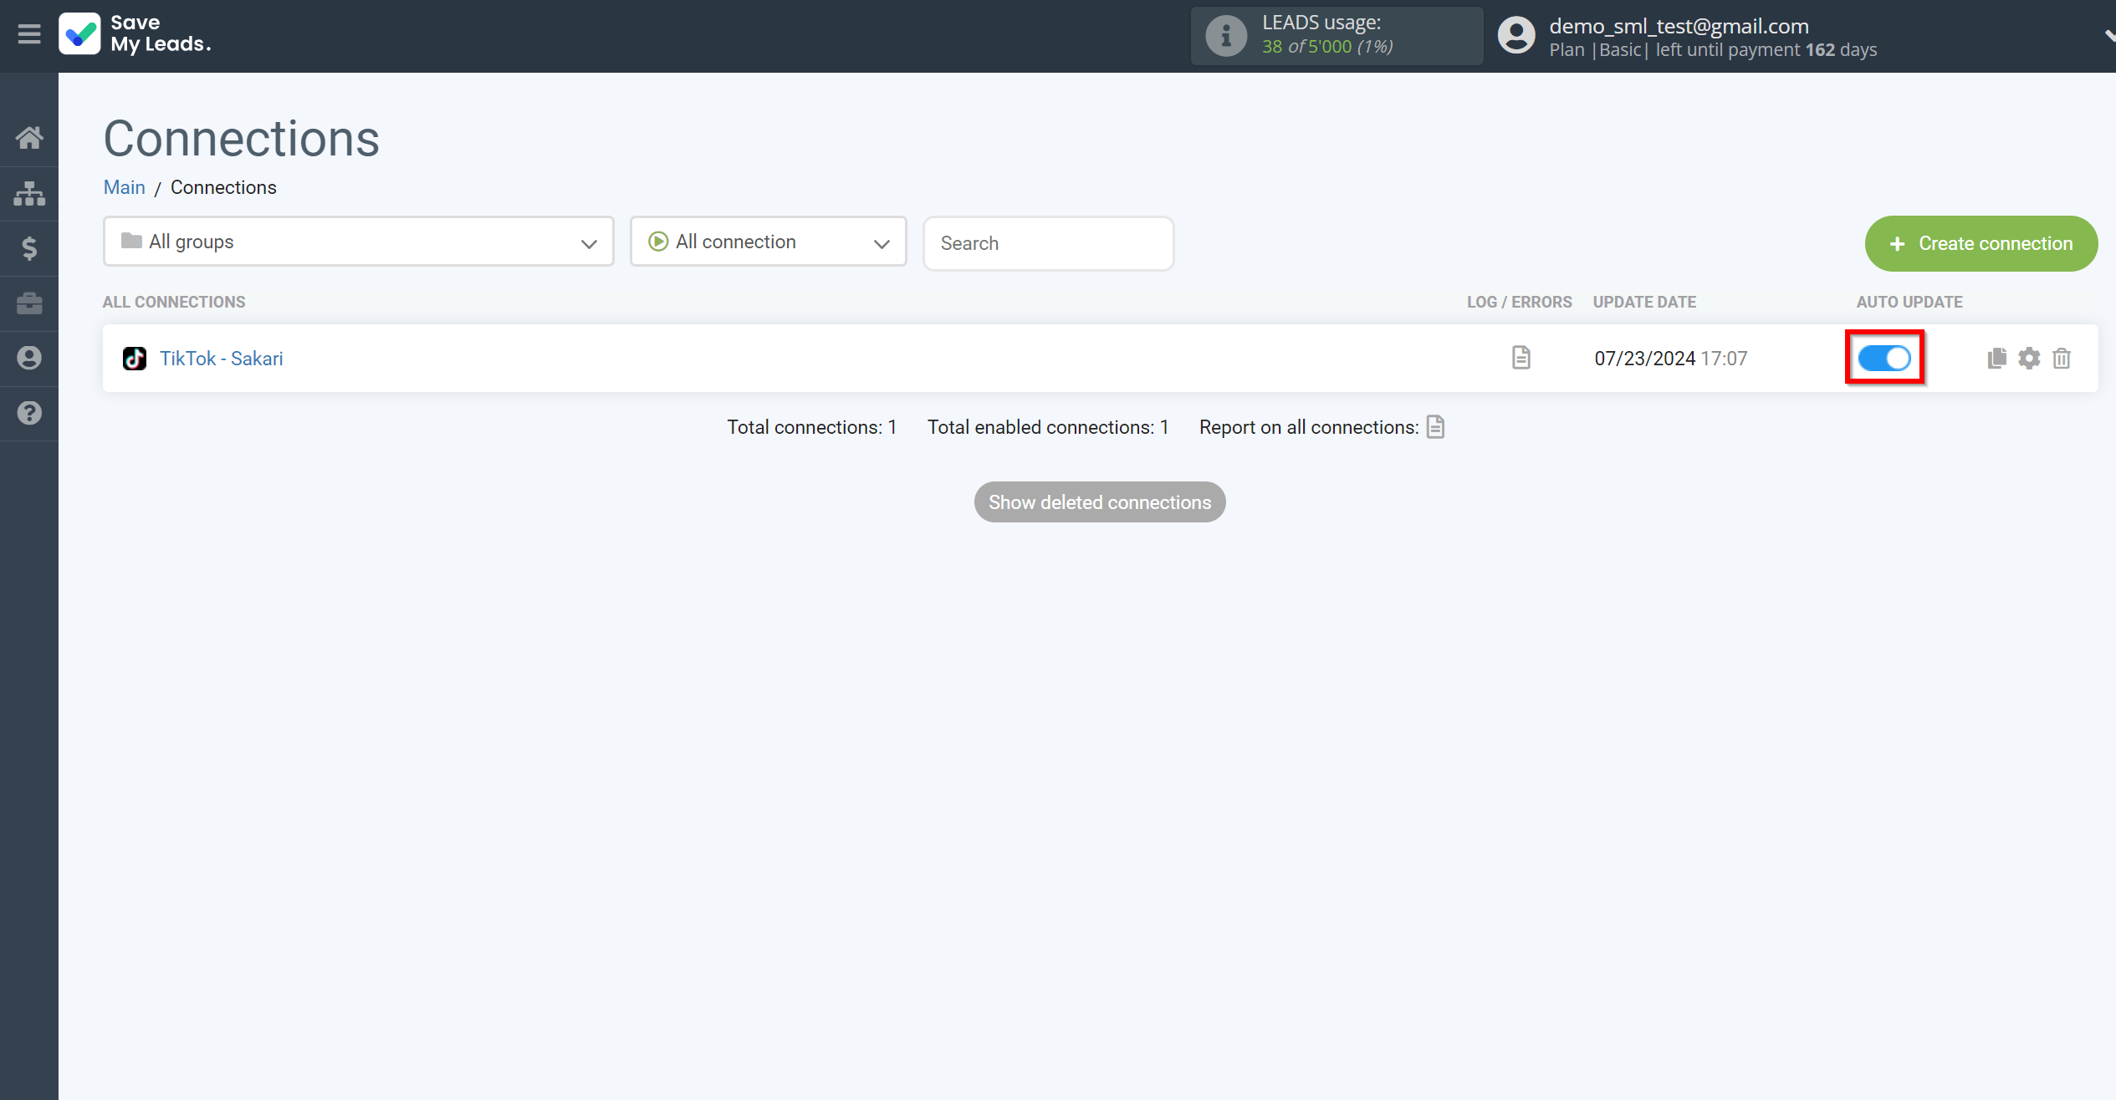Toggle the auto update switch for TikTok-Sakari
Viewport: 2116px width, 1100px height.
pos(1883,359)
